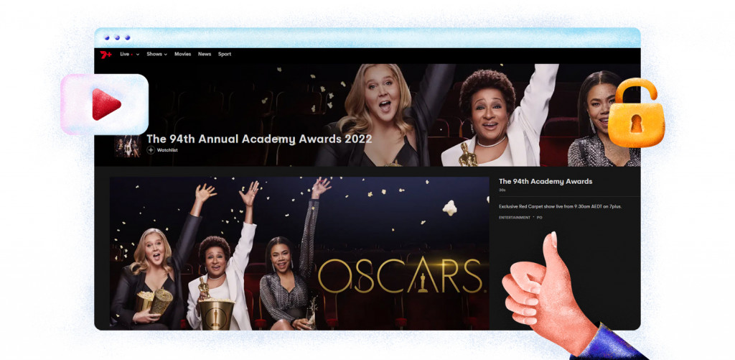
Task: Open the small show poster thumbnail
Action: pyautogui.click(x=127, y=146)
